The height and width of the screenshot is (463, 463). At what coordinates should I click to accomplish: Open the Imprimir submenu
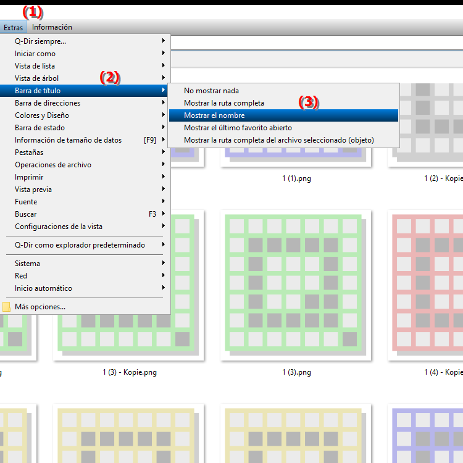click(x=85, y=177)
